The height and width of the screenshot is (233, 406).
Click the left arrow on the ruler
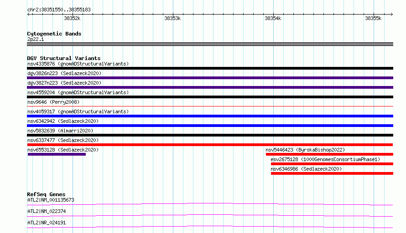28,14
